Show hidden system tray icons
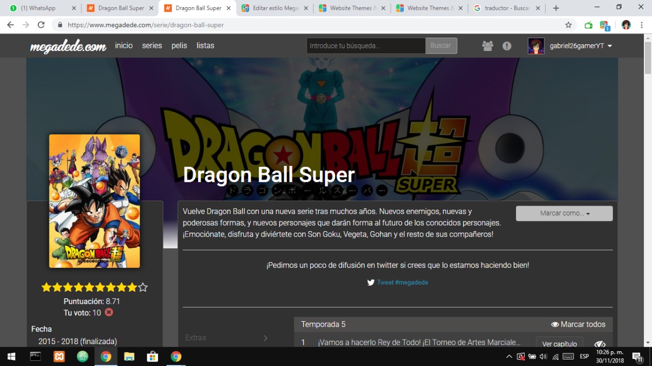Image resolution: width=652 pixels, height=366 pixels. 509,356
